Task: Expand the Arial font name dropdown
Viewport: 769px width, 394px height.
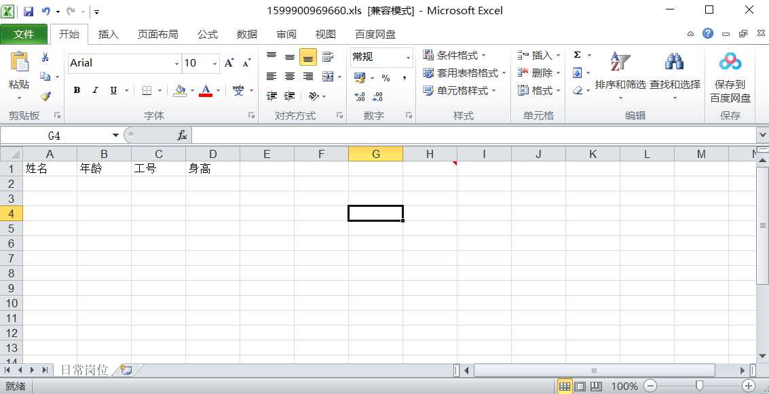Action: point(176,64)
